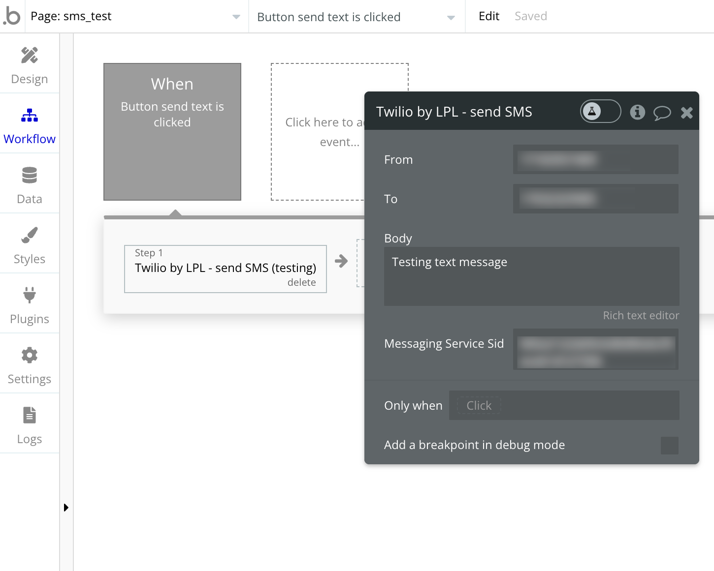This screenshot has height=571, width=714.
Task: Open the Logs tab
Action: pyautogui.click(x=30, y=424)
